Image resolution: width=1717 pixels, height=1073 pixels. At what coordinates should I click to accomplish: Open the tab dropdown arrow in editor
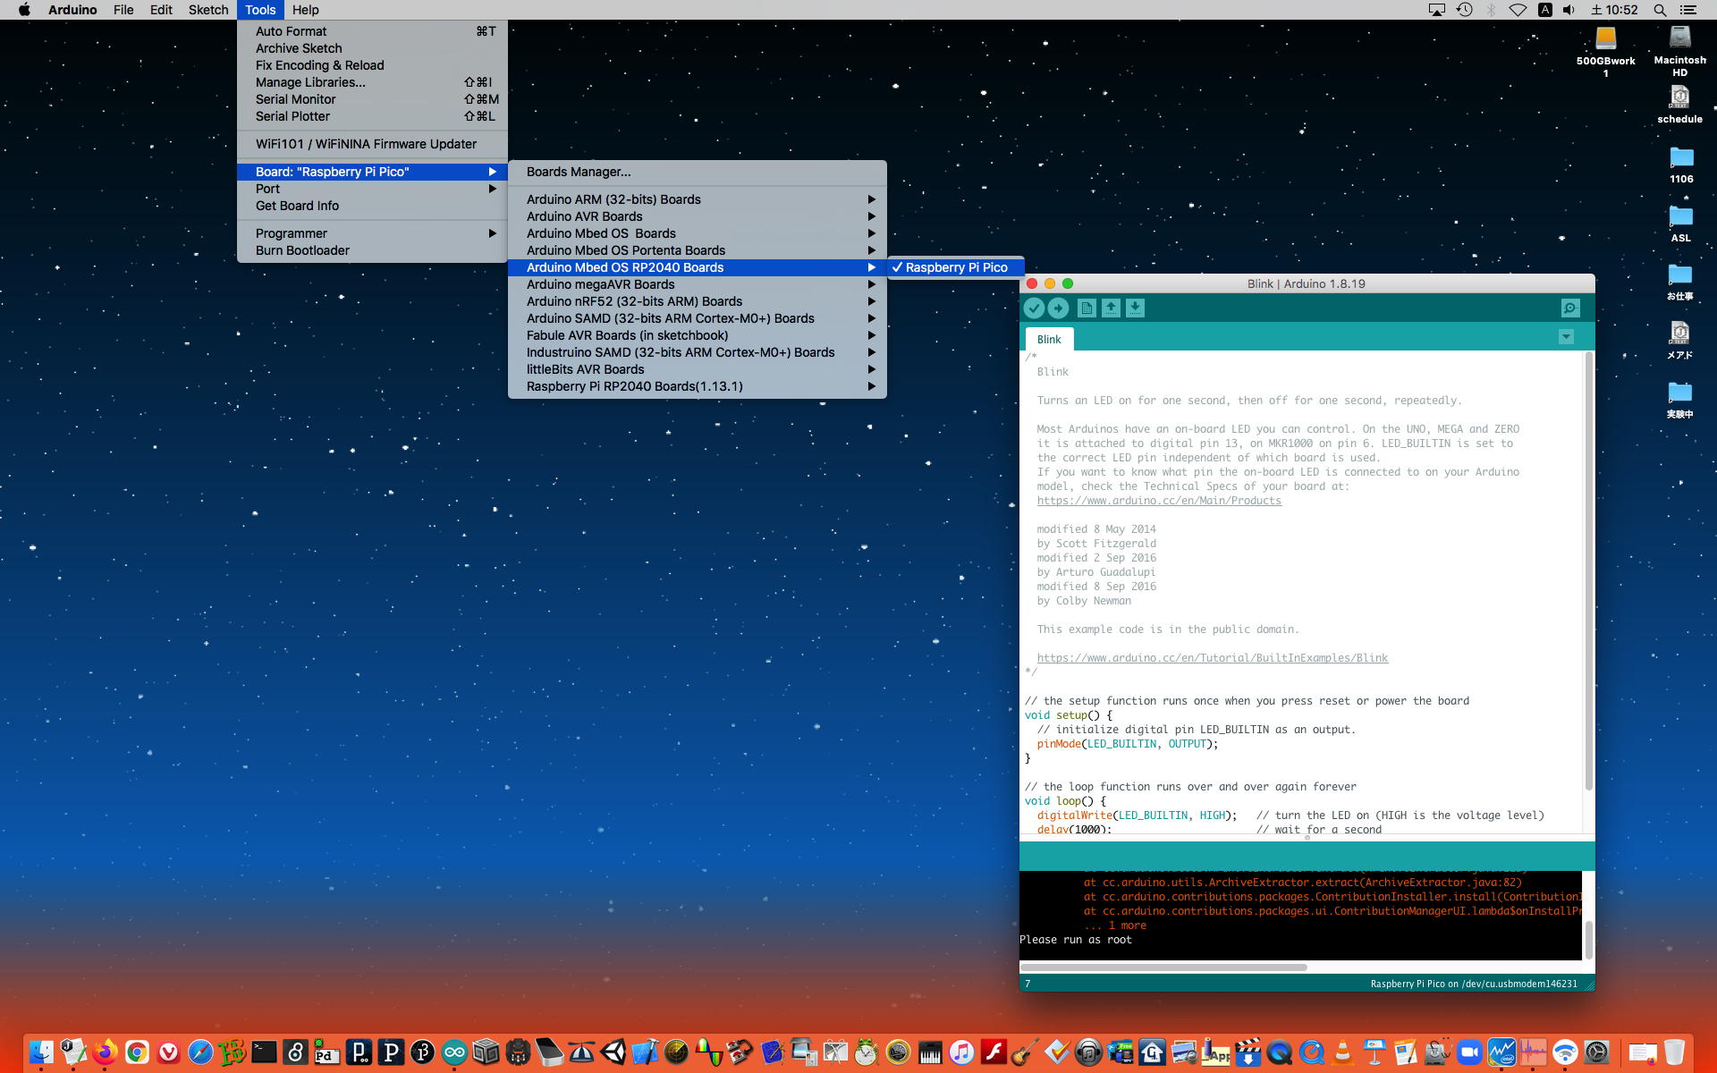(1566, 337)
